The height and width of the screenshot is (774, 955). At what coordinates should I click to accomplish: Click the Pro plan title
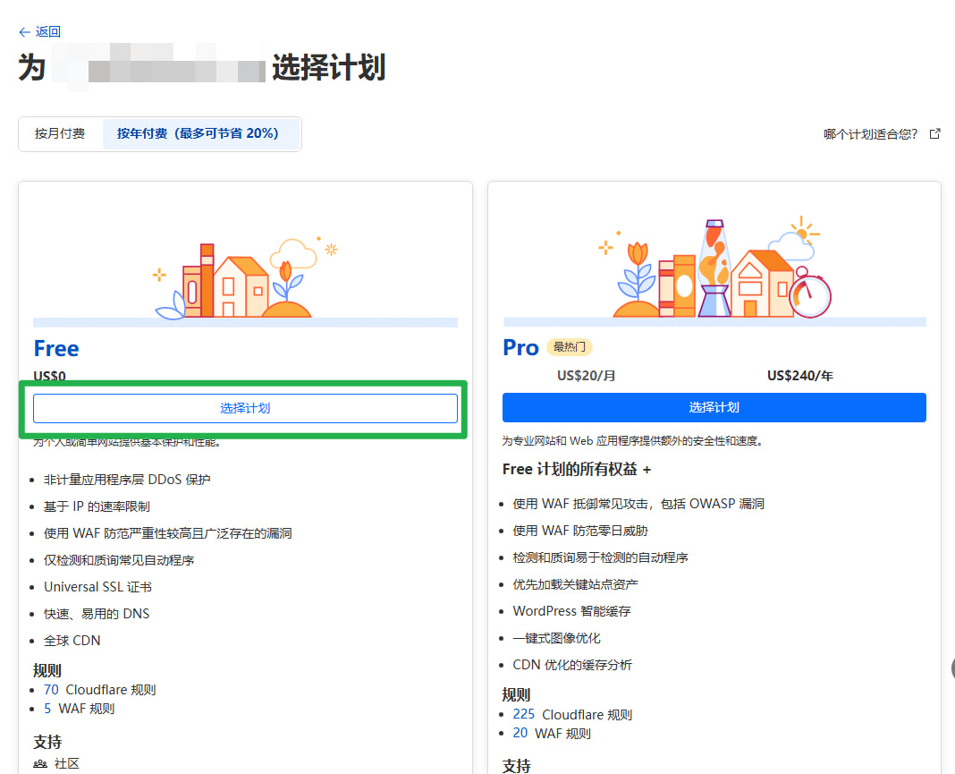click(520, 347)
